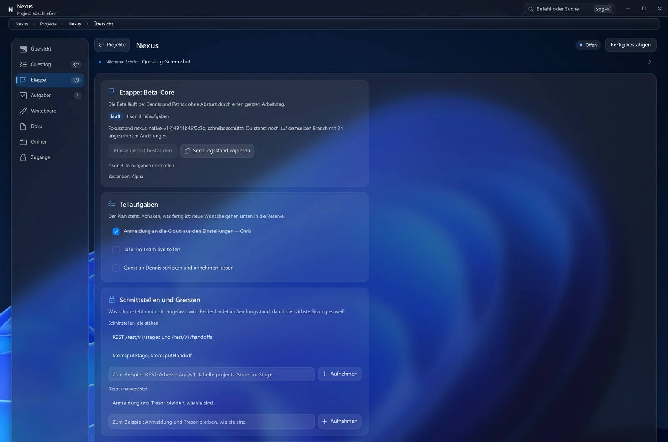Click Fertig bestätigen button
Viewport: 668px width, 442px height.
pyautogui.click(x=630, y=45)
